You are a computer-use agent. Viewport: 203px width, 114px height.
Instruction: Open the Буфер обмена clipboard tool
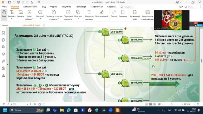pyautogui.click(x=29, y=15)
